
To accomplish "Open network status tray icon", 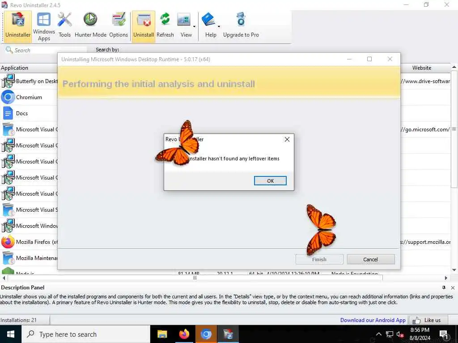I will coord(390,334).
